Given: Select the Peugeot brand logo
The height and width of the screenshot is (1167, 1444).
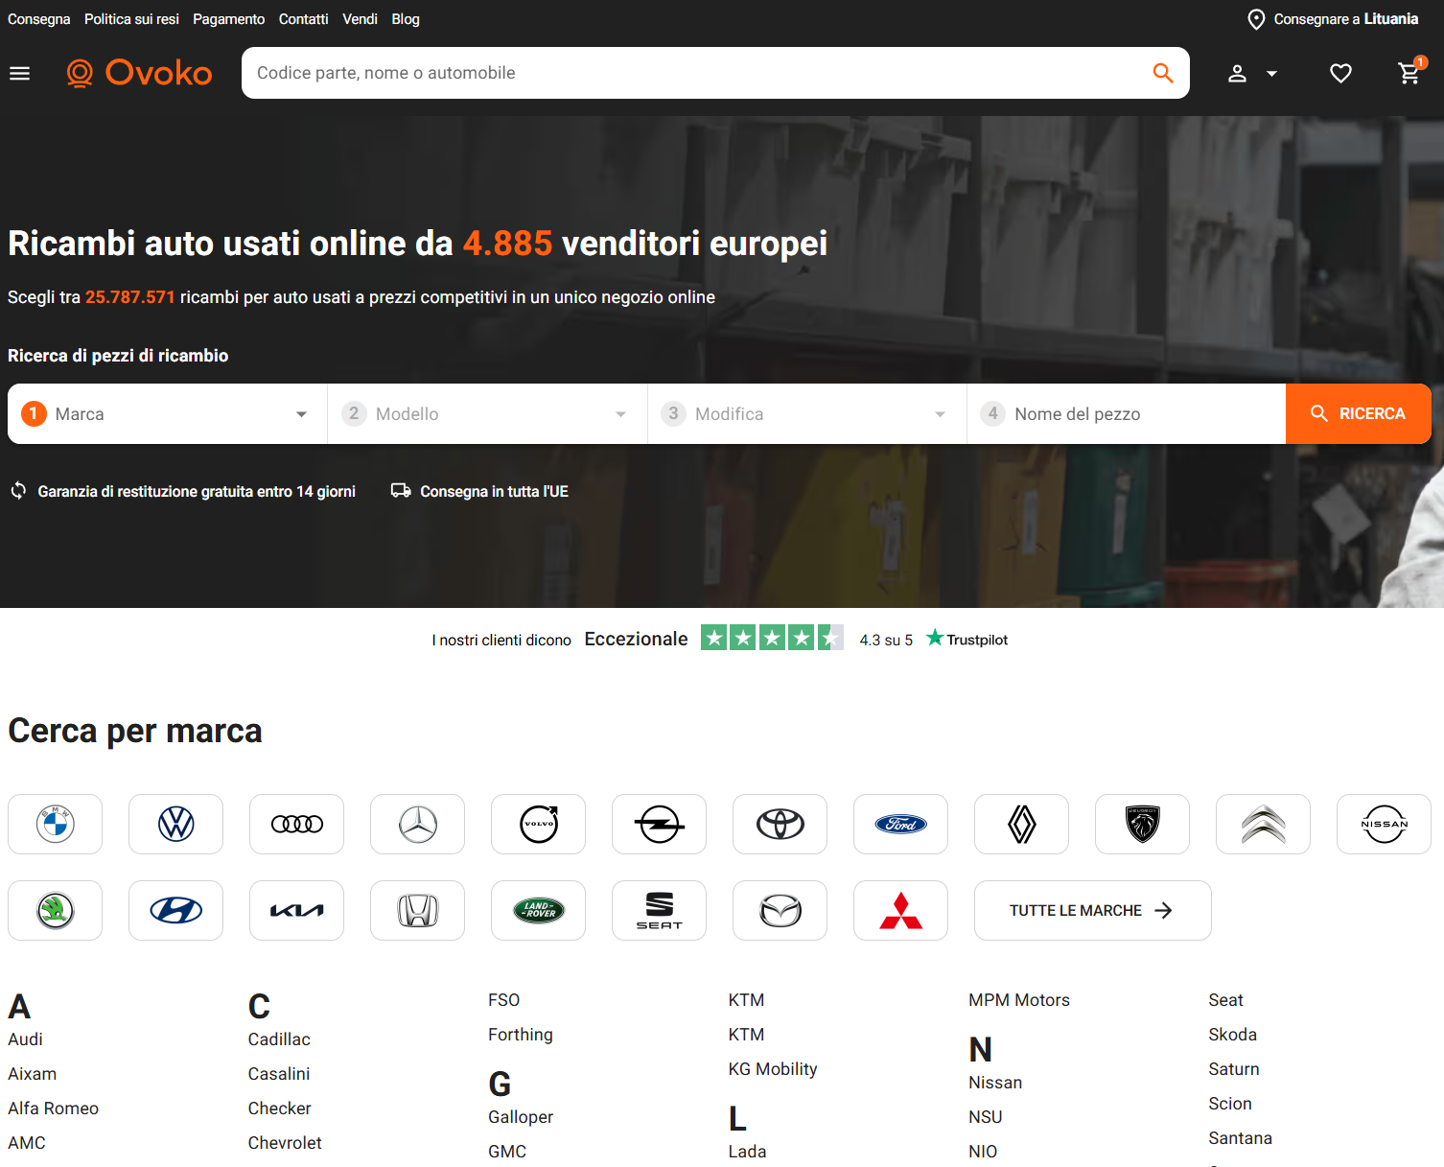Looking at the screenshot, I should coord(1143,824).
